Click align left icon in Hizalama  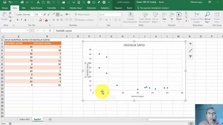click(54, 20)
